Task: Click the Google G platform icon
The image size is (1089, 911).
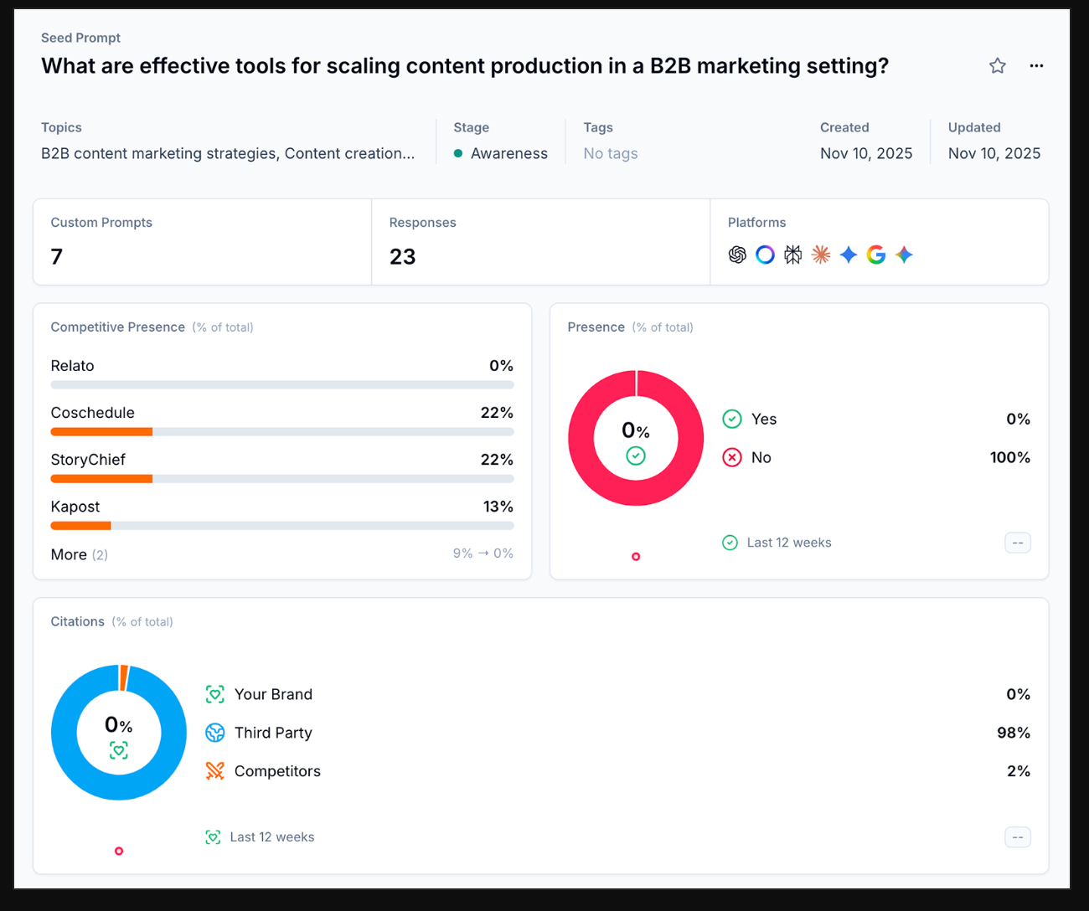Action: pyautogui.click(x=876, y=255)
